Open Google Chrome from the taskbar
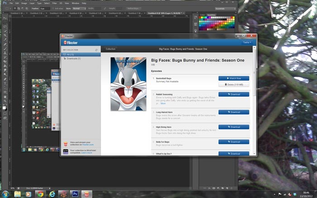Screen dimensions: 317x198 click(x=40, y=194)
